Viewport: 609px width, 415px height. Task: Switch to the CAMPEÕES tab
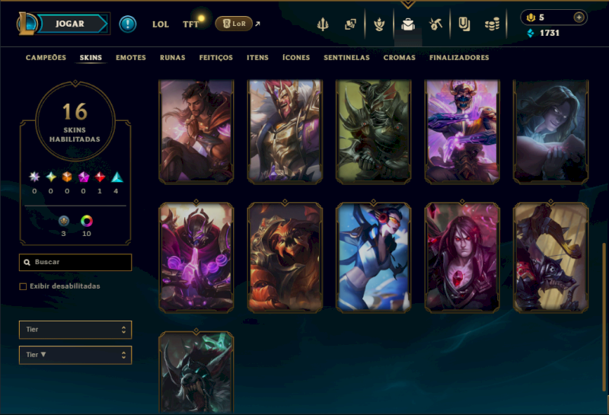tap(46, 58)
